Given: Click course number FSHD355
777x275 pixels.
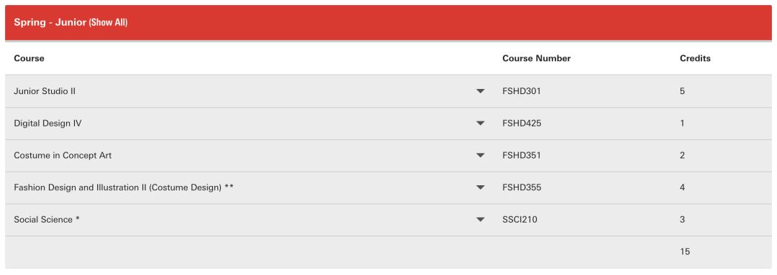Looking at the screenshot, I should pos(522,187).
